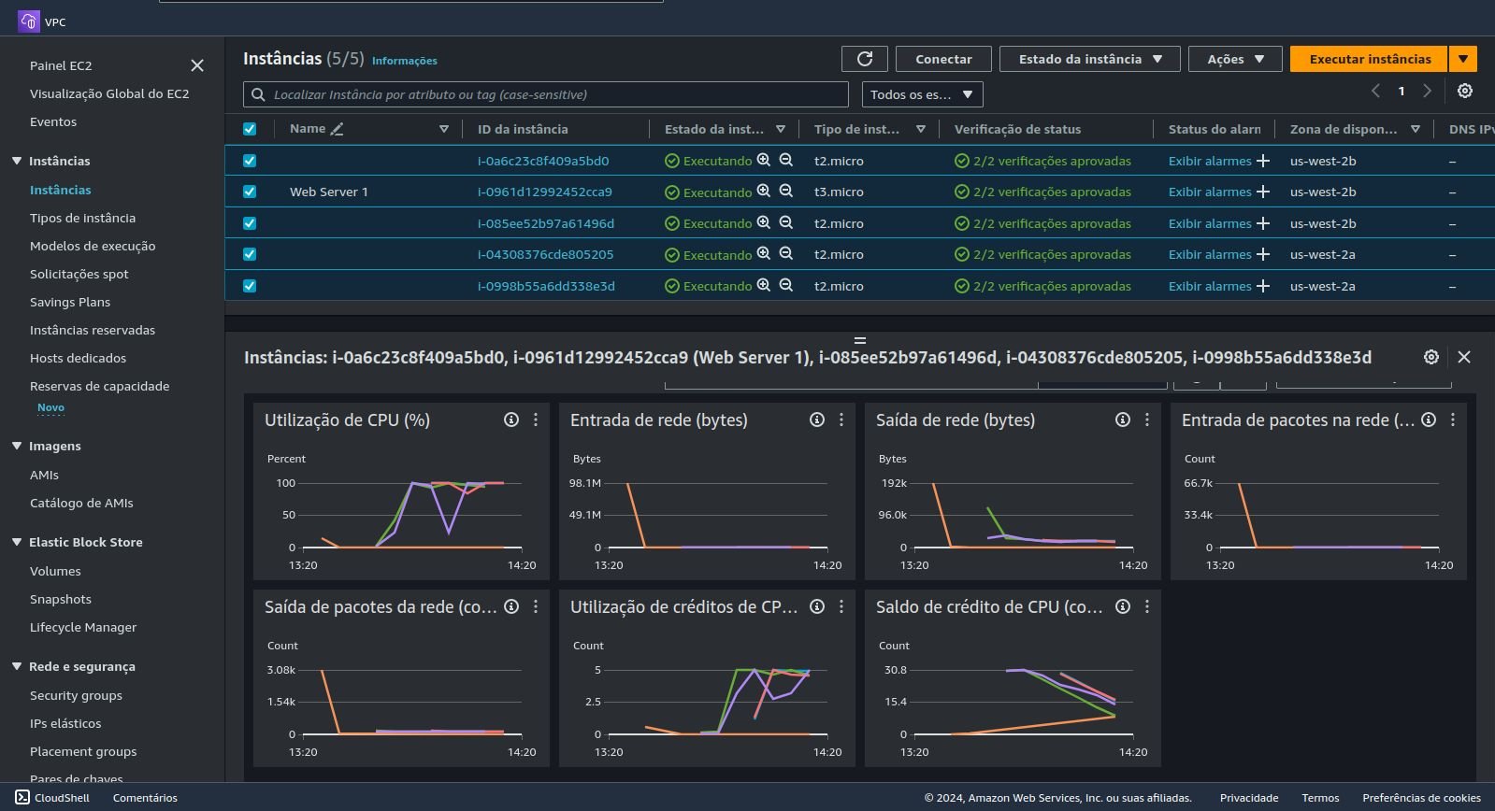This screenshot has width=1495, height=811.
Task: Add alarm plus icon for Web Server 1
Action: tap(1263, 192)
